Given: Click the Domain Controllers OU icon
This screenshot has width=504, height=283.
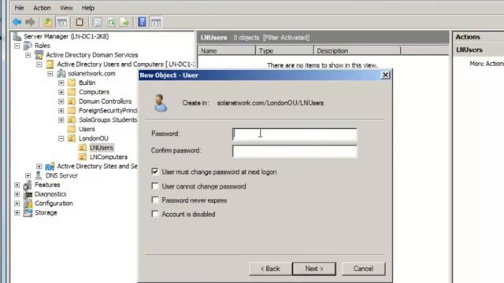Looking at the screenshot, I should 72,101.
